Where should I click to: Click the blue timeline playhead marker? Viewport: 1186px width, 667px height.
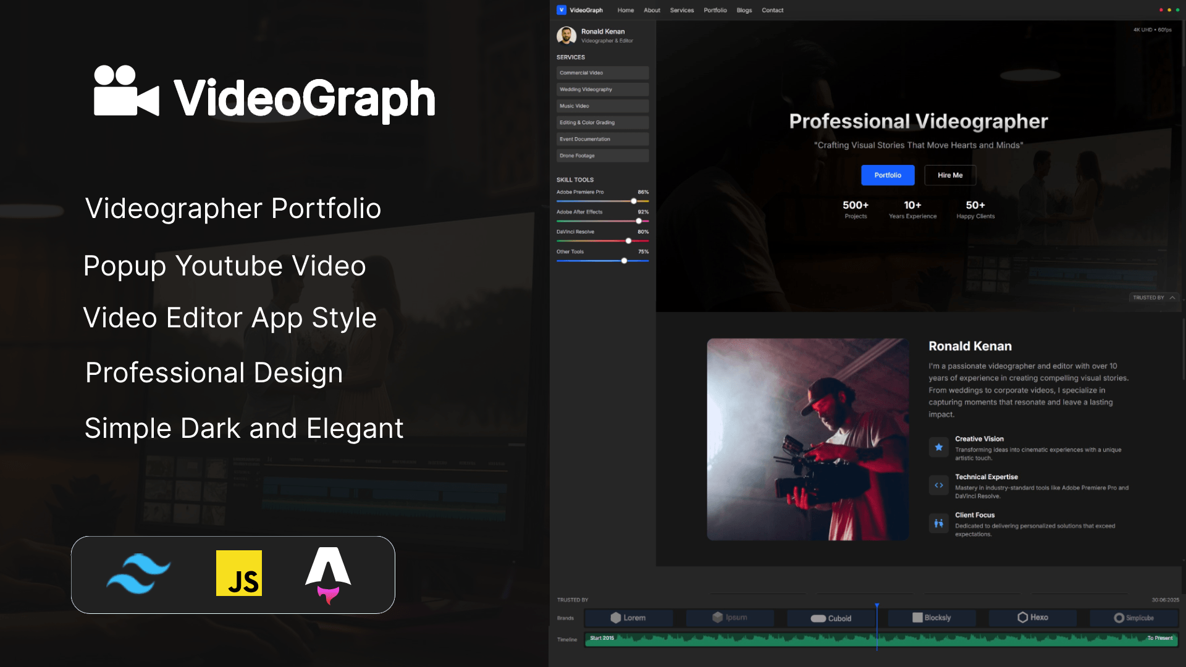click(877, 606)
